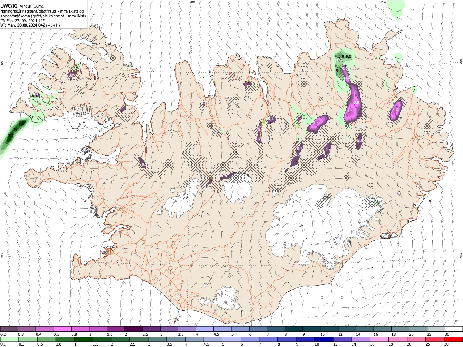This screenshot has width=463, height=347.
Task: Click the dark teal upper swatch between 8 and 9
Action: click(x=293, y=329)
